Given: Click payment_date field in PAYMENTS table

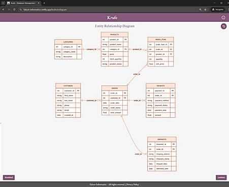Looking at the screenshot, I should [x=160, y=110].
